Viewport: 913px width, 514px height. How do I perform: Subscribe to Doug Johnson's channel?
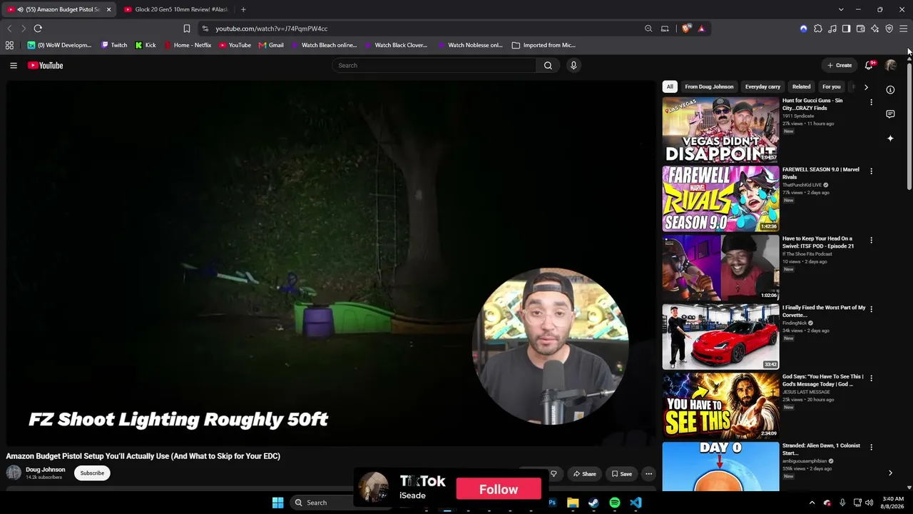(x=92, y=473)
